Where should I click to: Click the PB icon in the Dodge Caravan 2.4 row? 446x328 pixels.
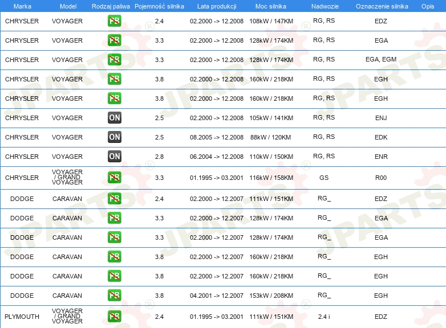coord(114,199)
